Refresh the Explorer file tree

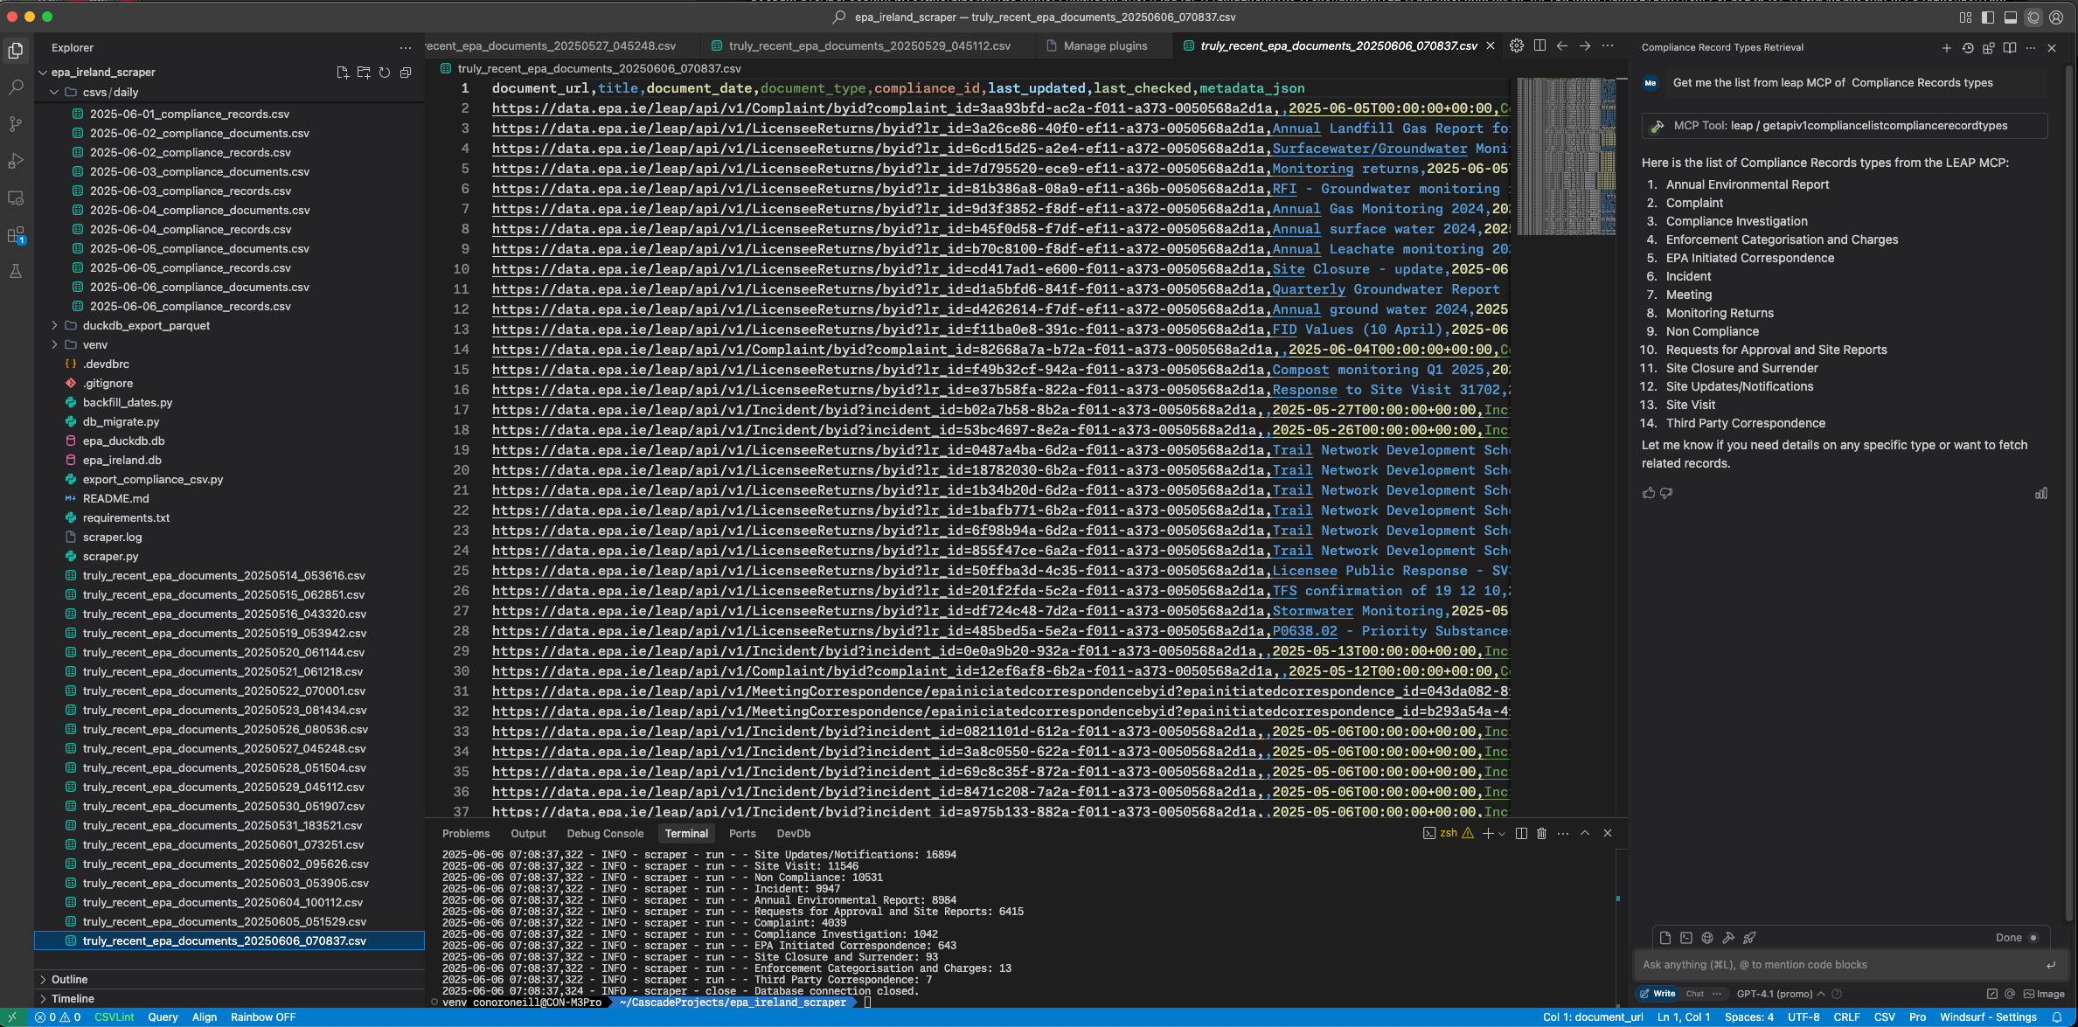[385, 73]
